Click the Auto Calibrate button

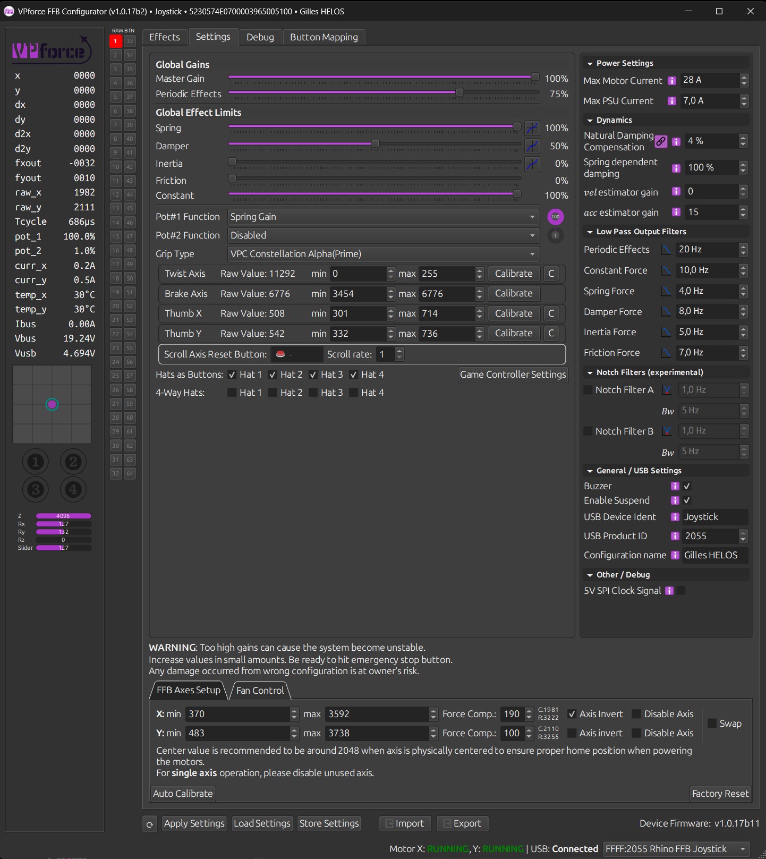pyautogui.click(x=183, y=794)
